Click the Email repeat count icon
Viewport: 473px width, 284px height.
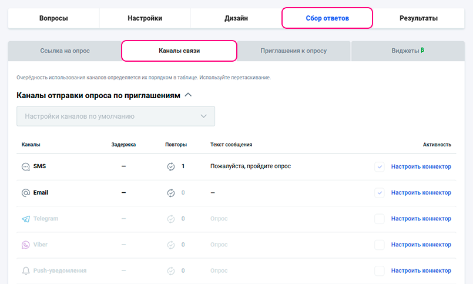[x=171, y=193]
